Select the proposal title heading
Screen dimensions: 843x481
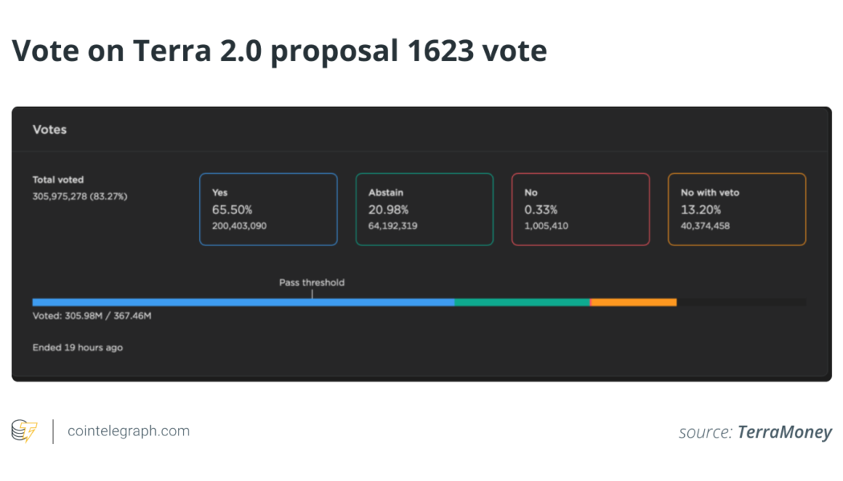click(279, 51)
